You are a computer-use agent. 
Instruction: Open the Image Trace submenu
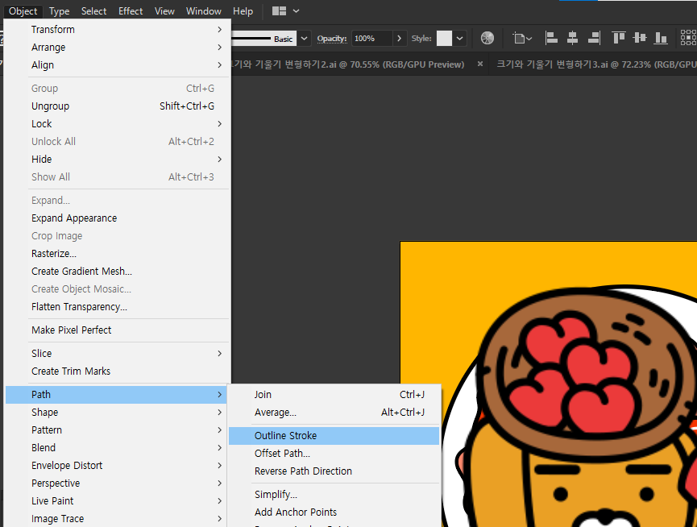pyautogui.click(x=116, y=519)
